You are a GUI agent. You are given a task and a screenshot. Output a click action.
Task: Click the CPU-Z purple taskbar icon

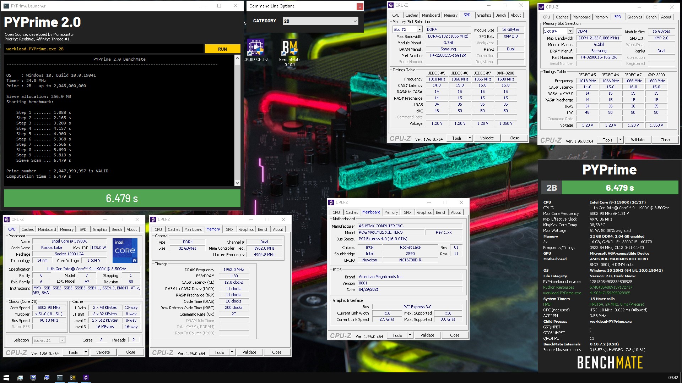tap(86, 378)
